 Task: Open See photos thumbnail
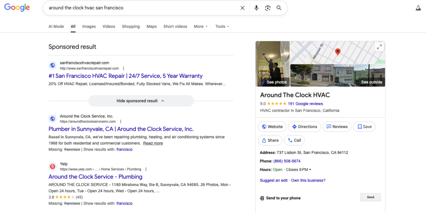pos(272,64)
